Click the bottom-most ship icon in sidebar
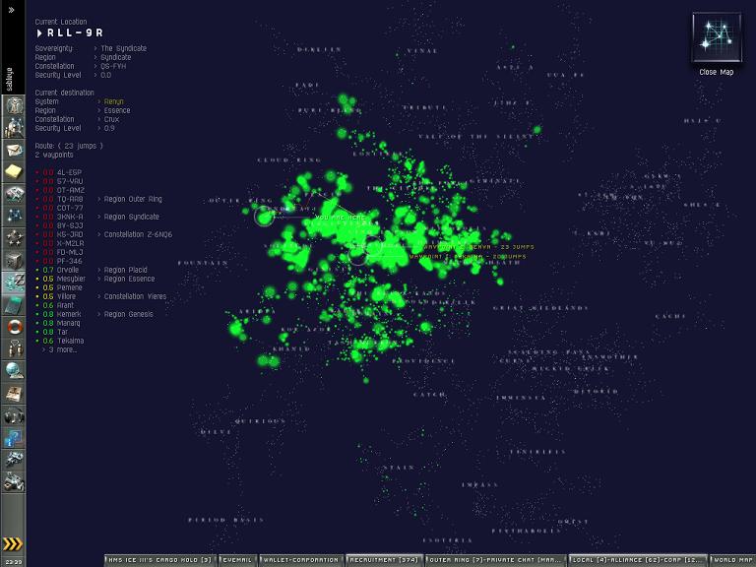Viewport: 756px width, 567px height. [14, 482]
